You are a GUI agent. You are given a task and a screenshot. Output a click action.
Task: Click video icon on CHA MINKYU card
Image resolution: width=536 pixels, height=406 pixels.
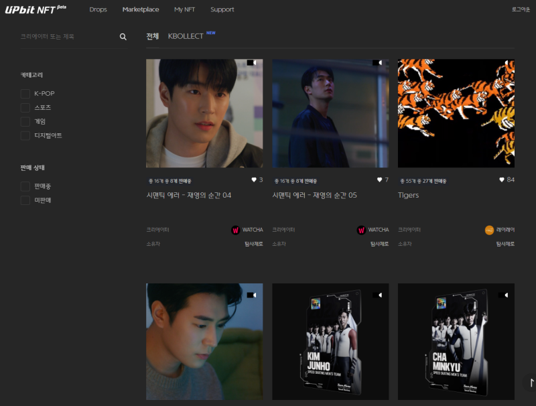[x=503, y=295]
